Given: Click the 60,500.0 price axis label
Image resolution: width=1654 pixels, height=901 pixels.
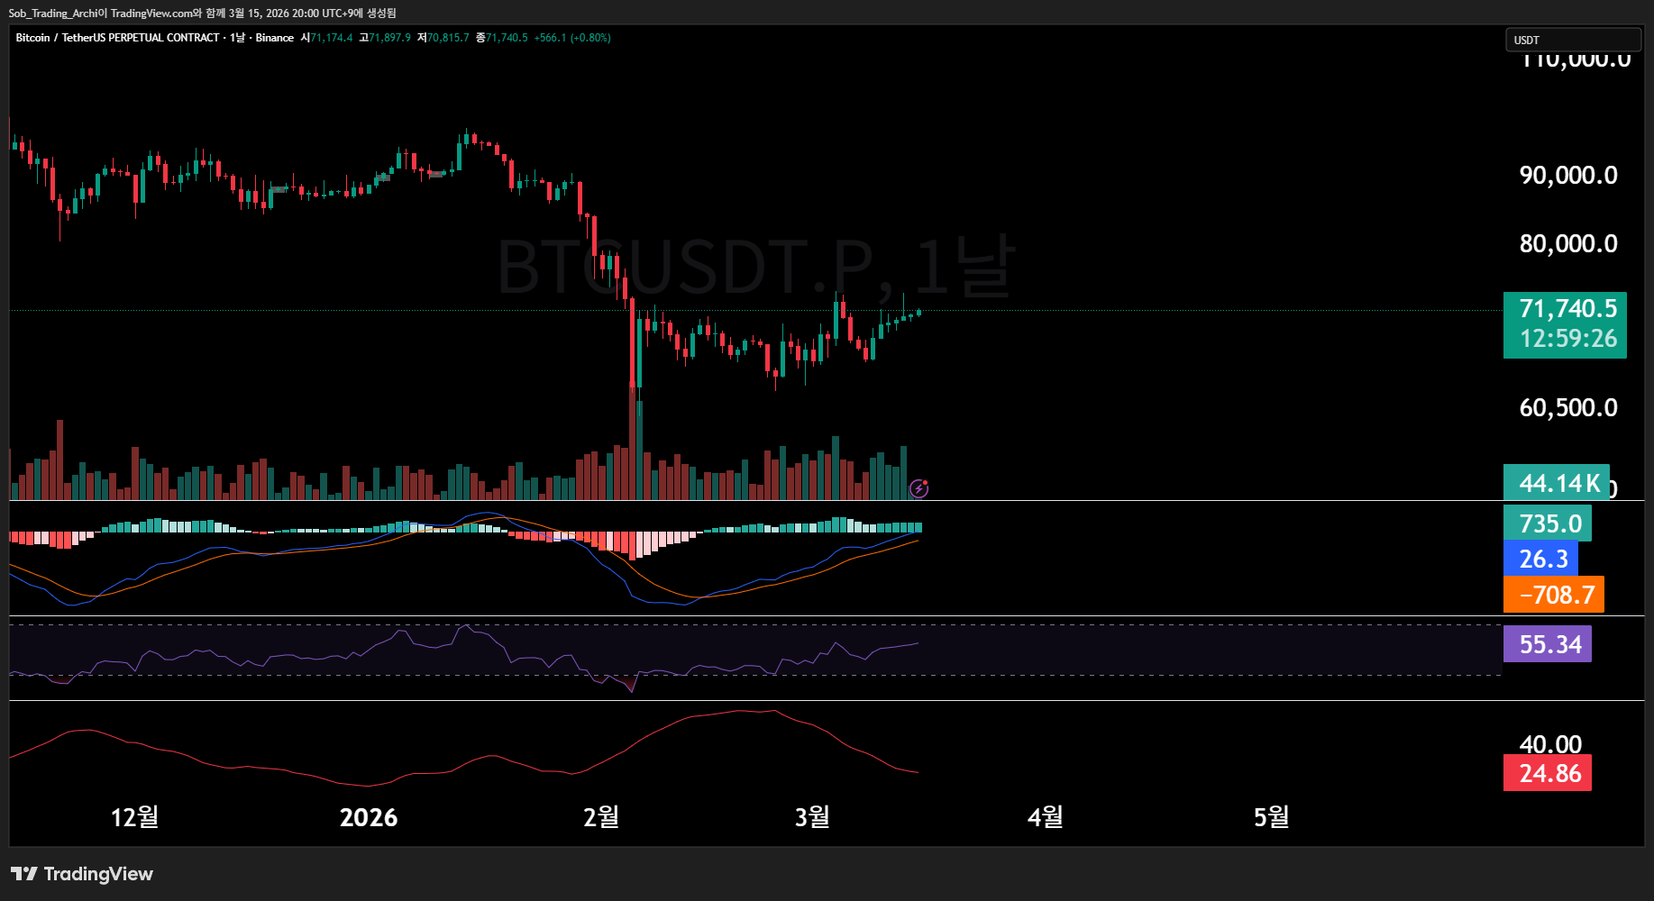Looking at the screenshot, I should tap(1568, 407).
